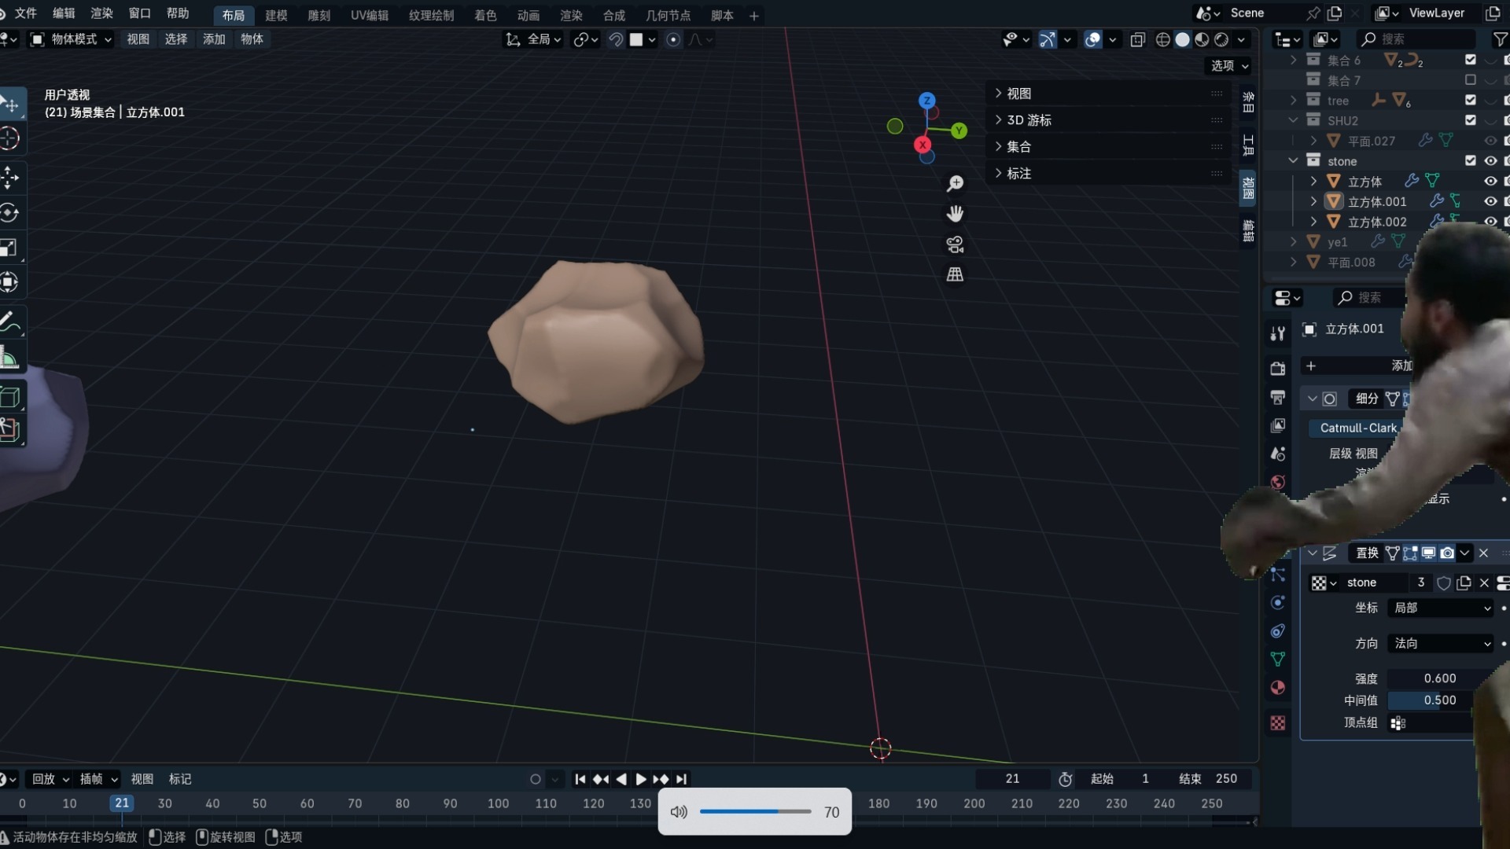Remove the 置换 modifier with X button
The width and height of the screenshot is (1510, 849).
tap(1484, 553)
